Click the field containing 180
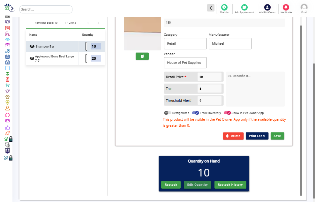The width and height of the screenshot is (315, 202). (224, 22)
